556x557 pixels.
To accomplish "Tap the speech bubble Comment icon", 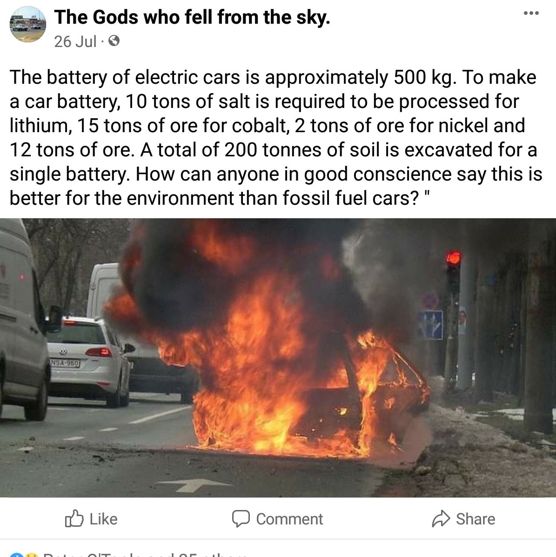I will coord(241,519).
